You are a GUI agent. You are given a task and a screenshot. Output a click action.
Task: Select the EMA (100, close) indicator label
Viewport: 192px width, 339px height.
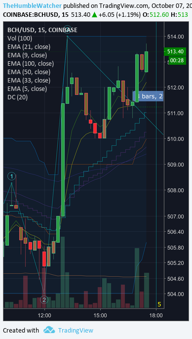31,64
